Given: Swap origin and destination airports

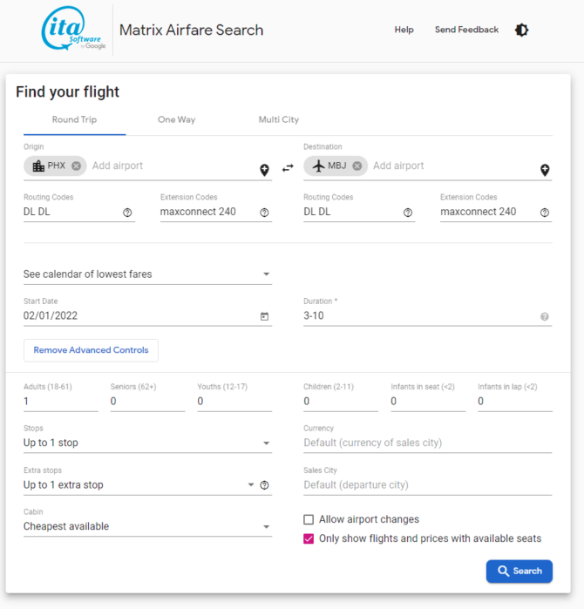Looking at the screenshot, I should (288, 168).
